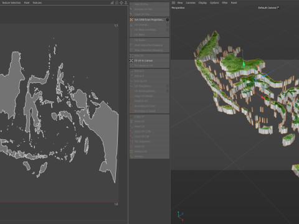Screen dimensions: 299x224
Task: Click Fit Canvas to UV
Action: click(x=149, y=65)
